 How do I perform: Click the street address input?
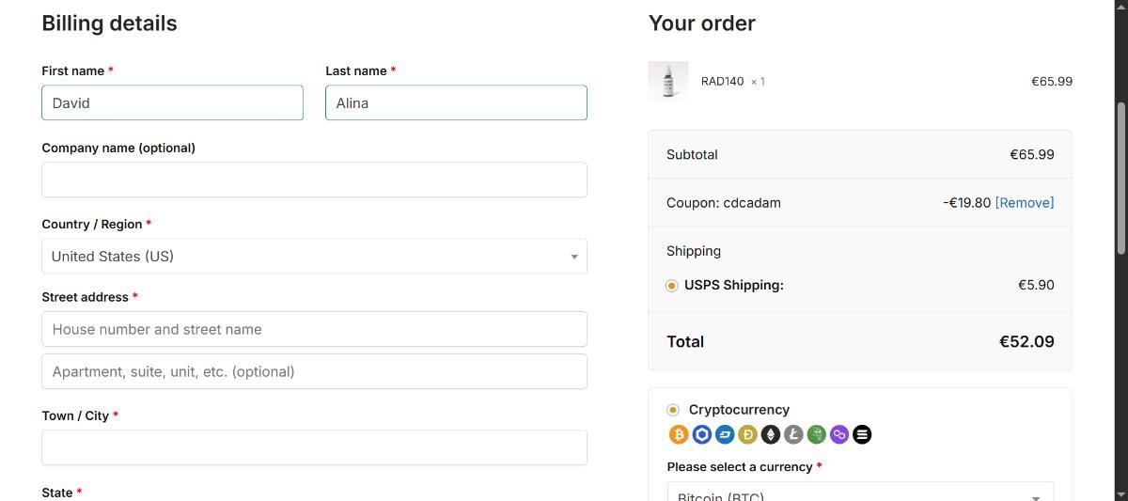[x=314, y=330]
